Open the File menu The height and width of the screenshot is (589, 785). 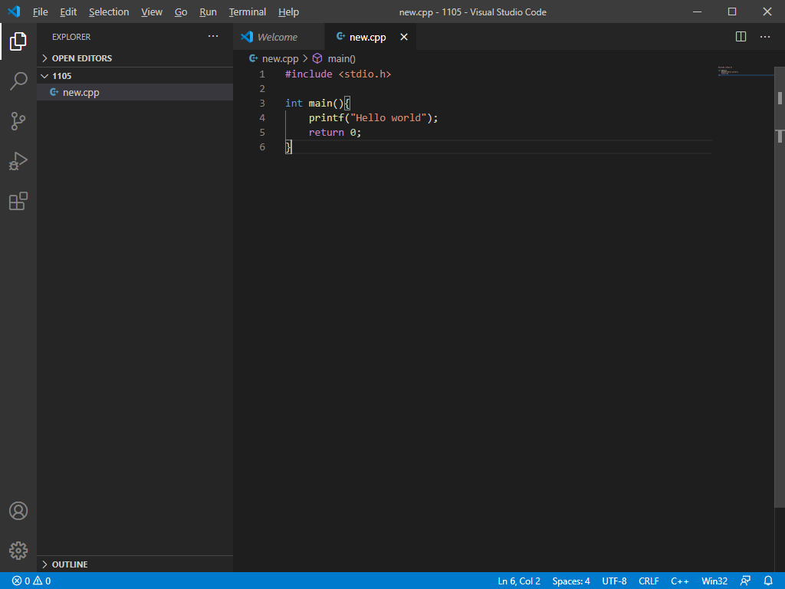tap(40, 12)
